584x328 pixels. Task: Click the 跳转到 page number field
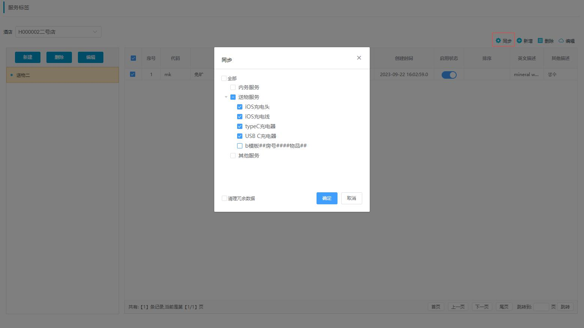(541, 307)
